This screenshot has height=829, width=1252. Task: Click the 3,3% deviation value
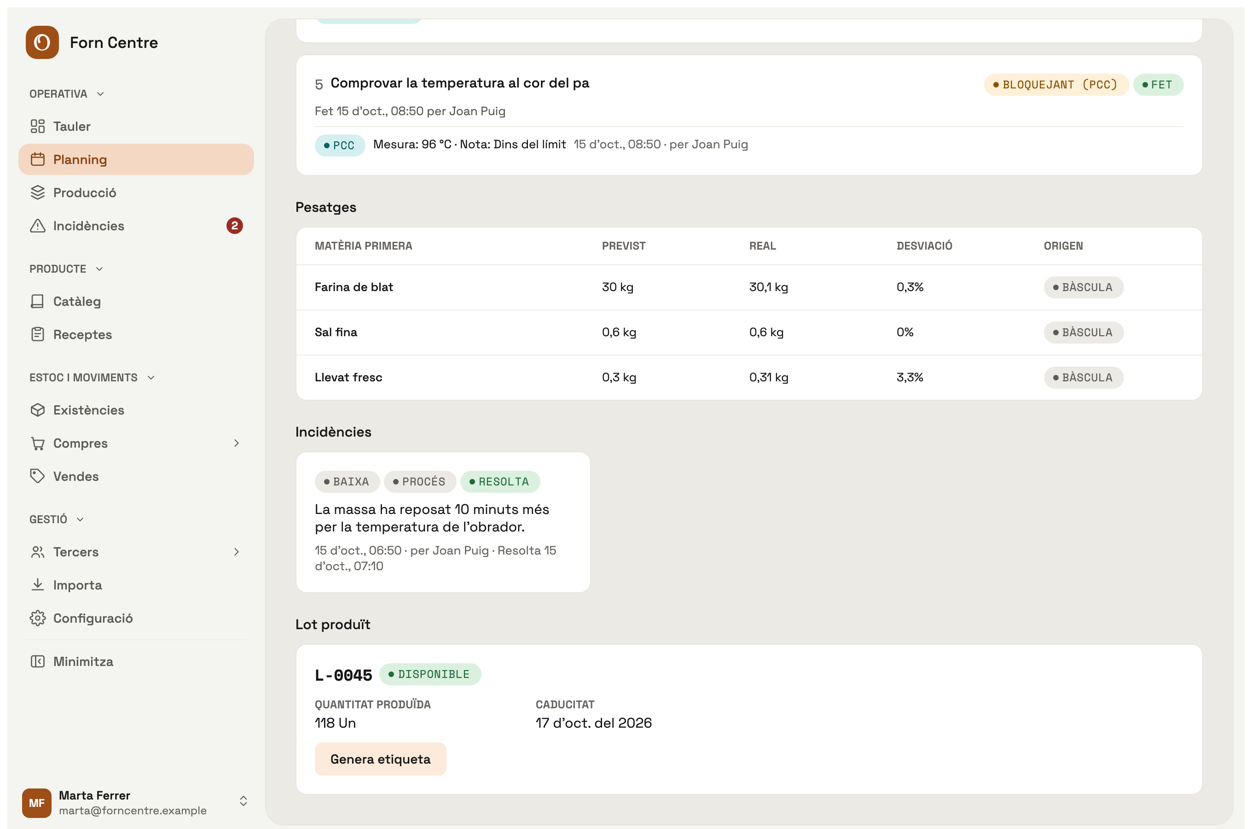pyautogui.click(x=910, y=378)
